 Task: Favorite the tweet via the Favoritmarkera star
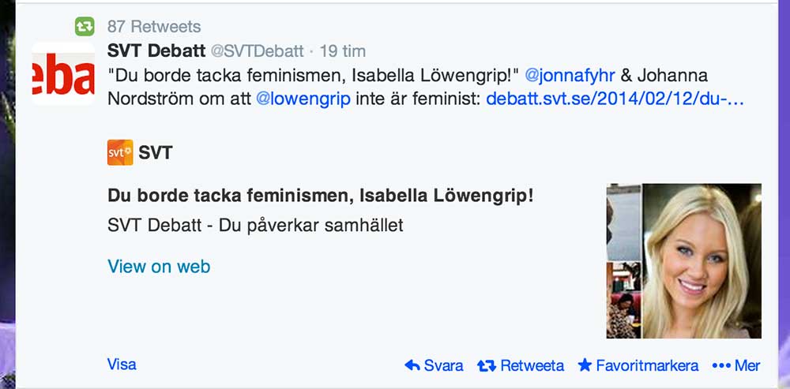pos(638,365)
